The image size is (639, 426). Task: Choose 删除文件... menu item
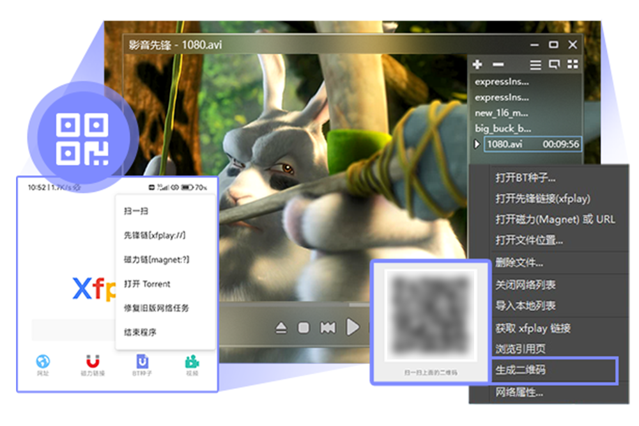519,263
